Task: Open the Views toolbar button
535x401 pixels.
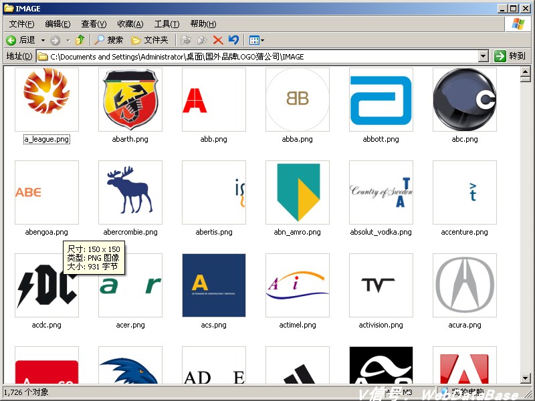Action: point(257,41)
